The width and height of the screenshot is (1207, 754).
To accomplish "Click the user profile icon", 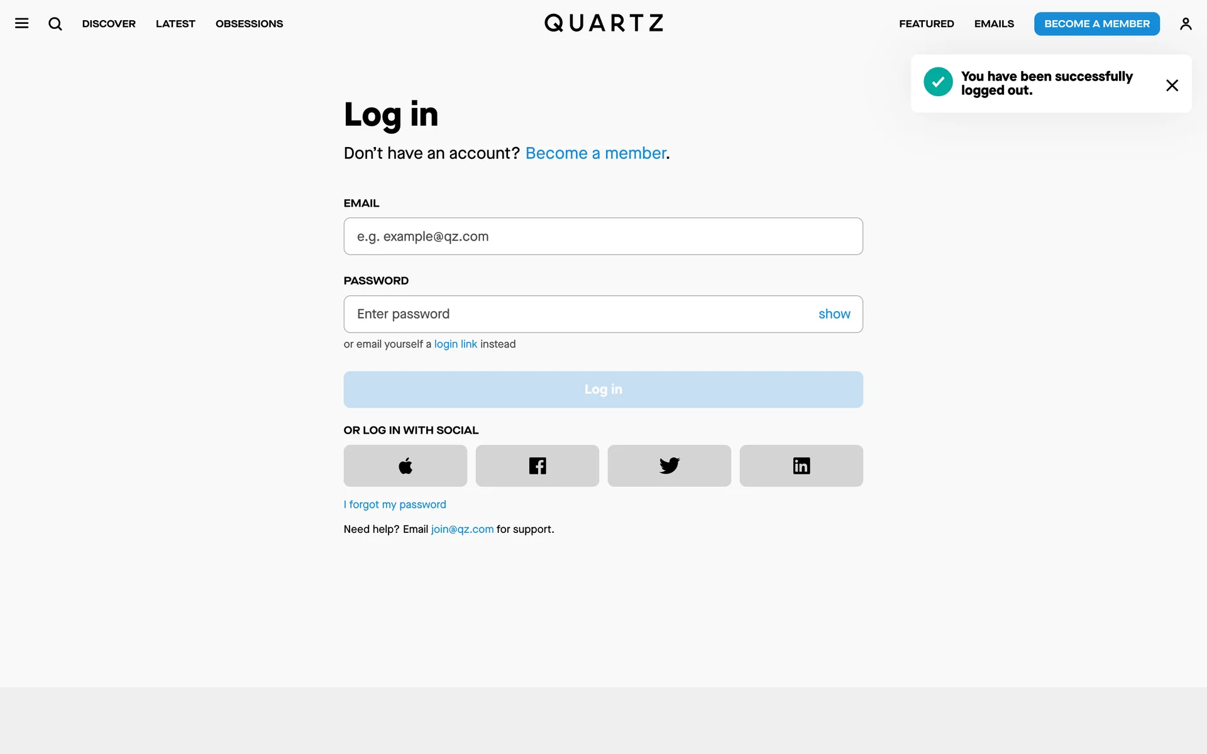I will point(1186,24).
